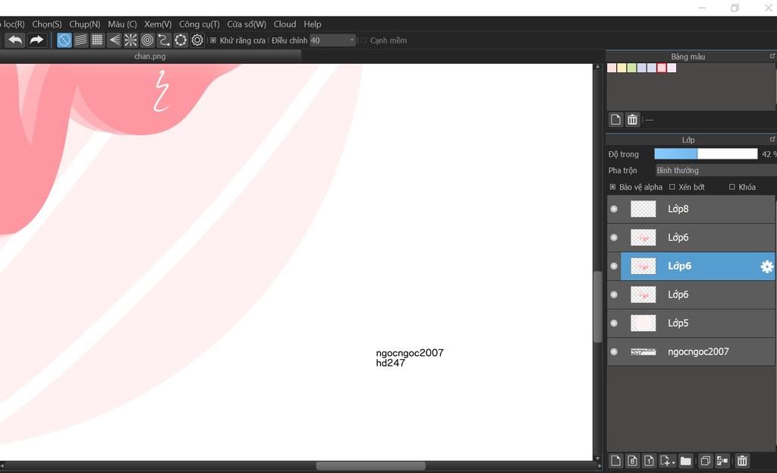
Task: Select the Snap Off icon
Action: [64, 40]
